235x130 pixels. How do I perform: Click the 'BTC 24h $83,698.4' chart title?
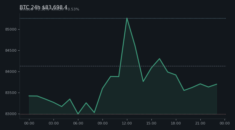(x=43, y=7)
